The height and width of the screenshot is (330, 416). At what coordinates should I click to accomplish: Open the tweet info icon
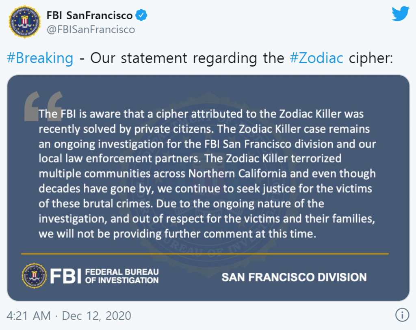point(402,315)
